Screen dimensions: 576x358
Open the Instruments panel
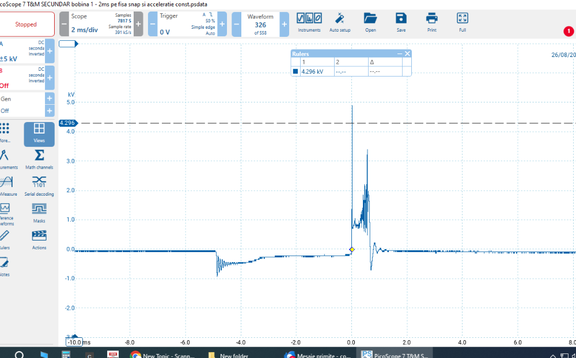309,22
